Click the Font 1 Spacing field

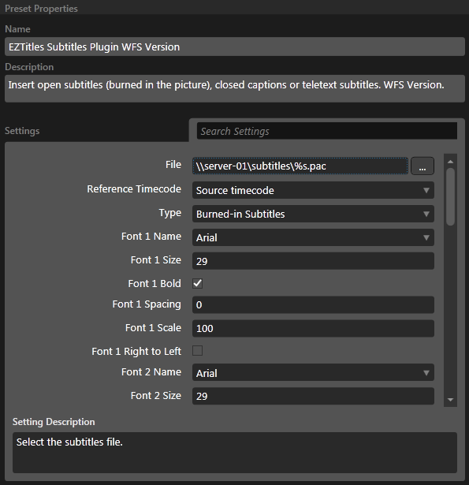[313, 304]
